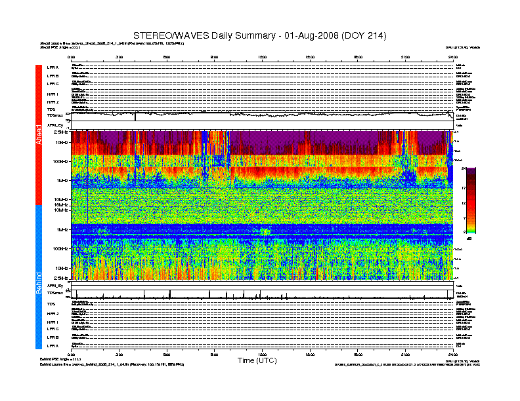Click the Ahead TDSmax line plot
The image size is (520, 401).
coord(262,117)
